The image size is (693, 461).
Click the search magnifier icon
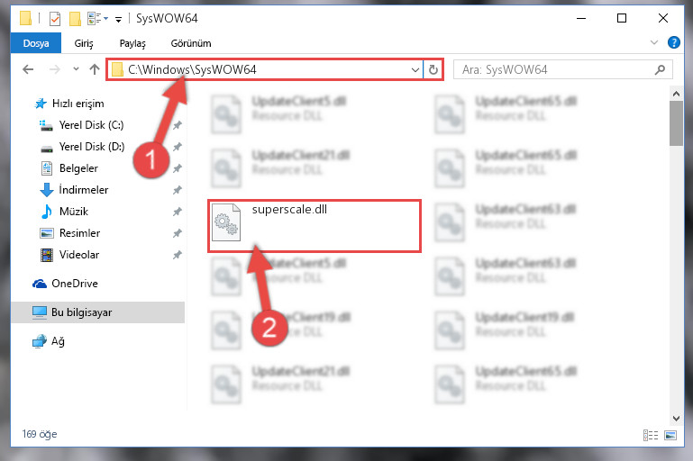(x=660, y=69)
